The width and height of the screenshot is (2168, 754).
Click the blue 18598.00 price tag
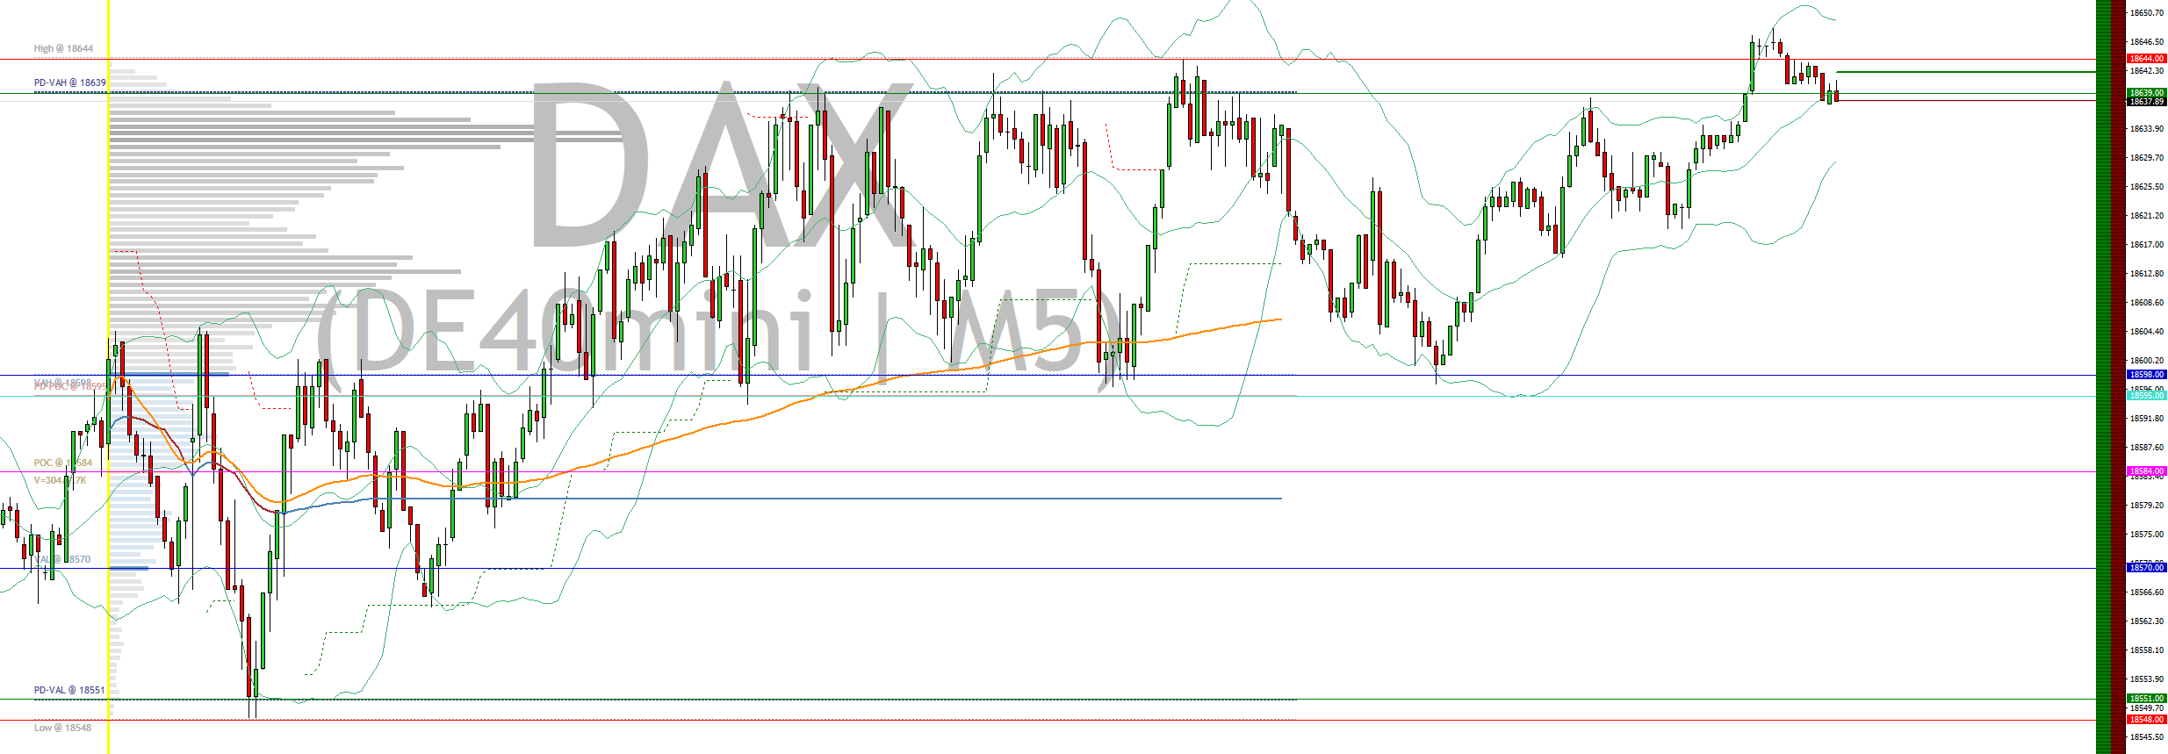pyautogui.click(x=2146, y=375)
